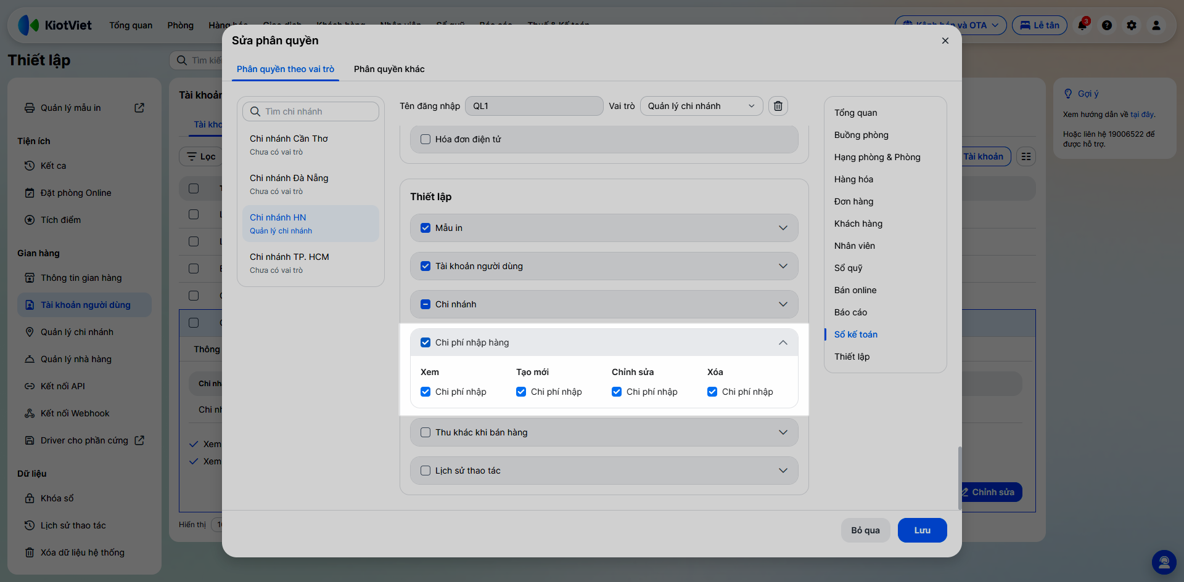This screenshot has height=582, width=1184.
Task: Uncheck the Chi phí nhập hàng group checkbox
Action: (x=425, y=342)
